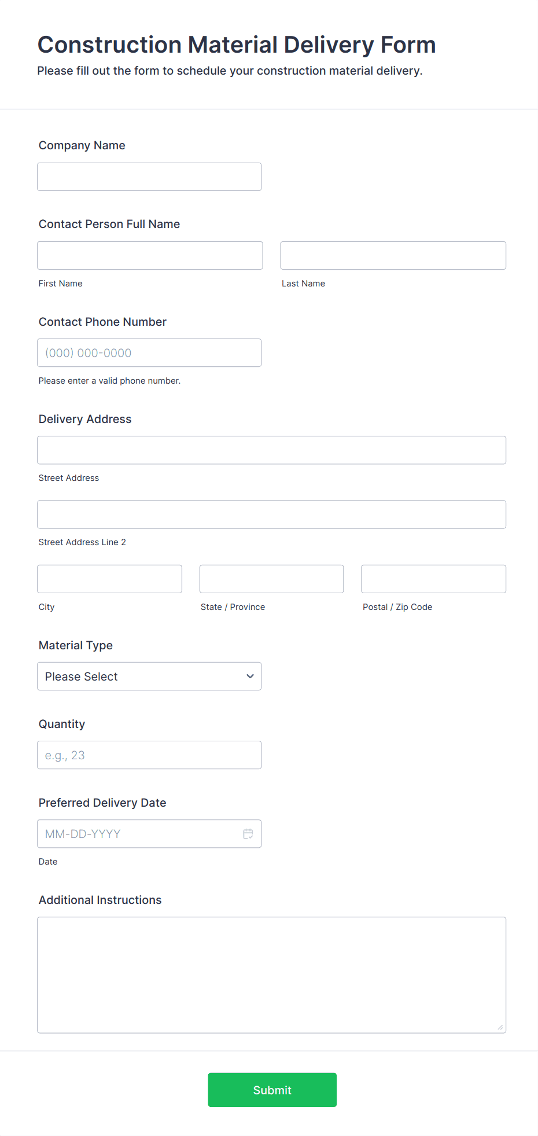Click the Street Address Line 2 field
The width and height of the screenshot is (538, 1136).
271,514
